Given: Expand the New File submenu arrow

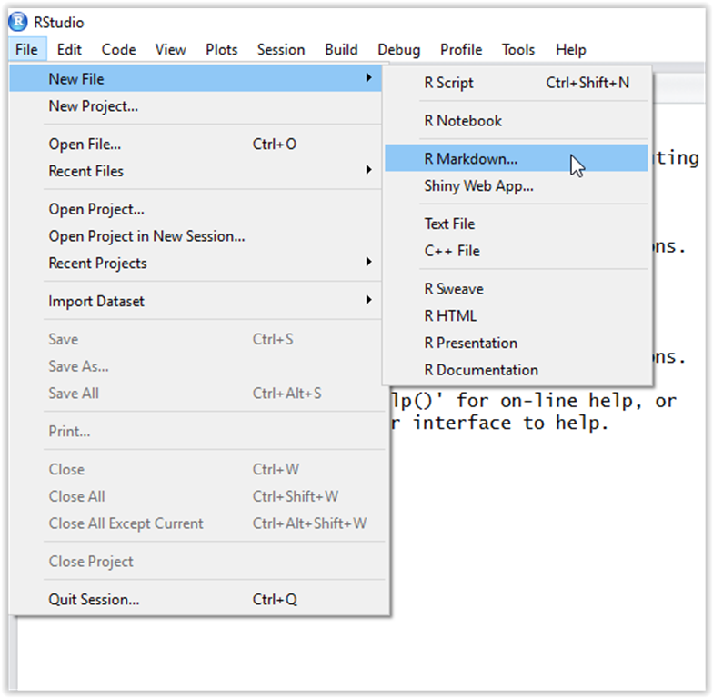Looking at the screenshot, I should pos(369,78).
